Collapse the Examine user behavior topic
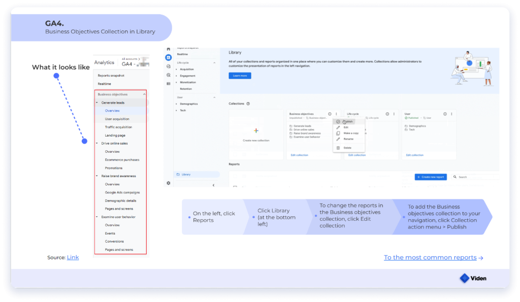Viewport: 520px width, 302px height. (x=97, y=217)
